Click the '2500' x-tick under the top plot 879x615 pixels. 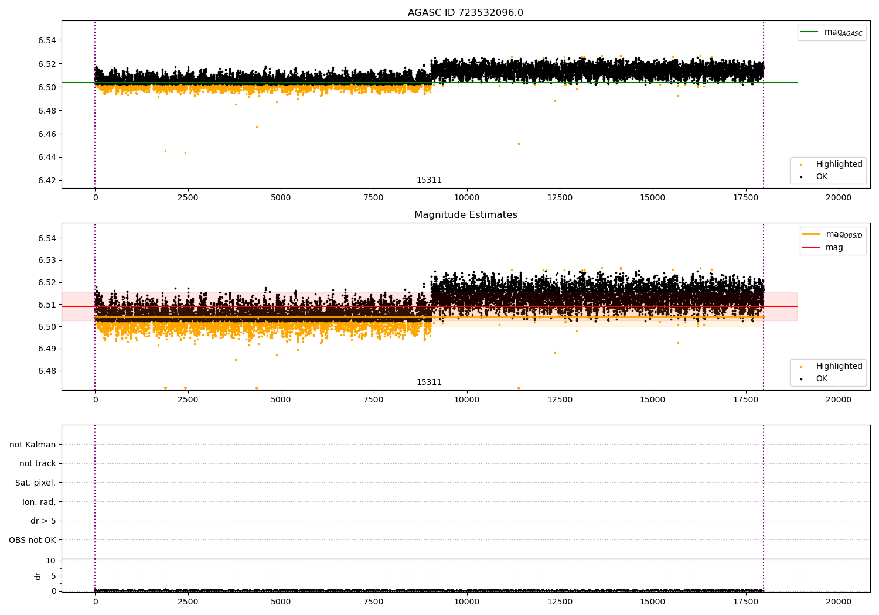(x=188, y=197)
